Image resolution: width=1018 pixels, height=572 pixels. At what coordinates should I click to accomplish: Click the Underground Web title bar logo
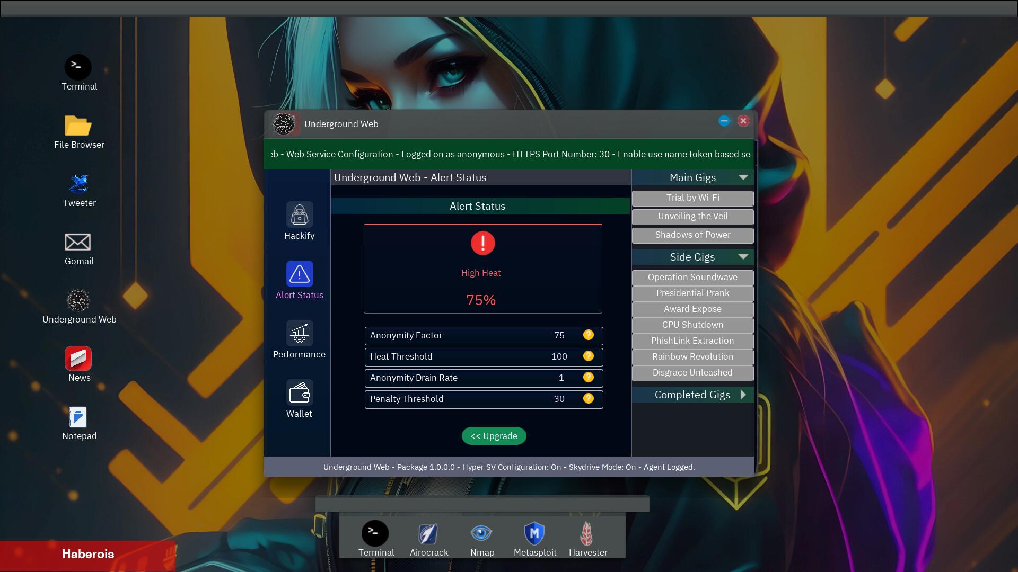tap(284, 124)
